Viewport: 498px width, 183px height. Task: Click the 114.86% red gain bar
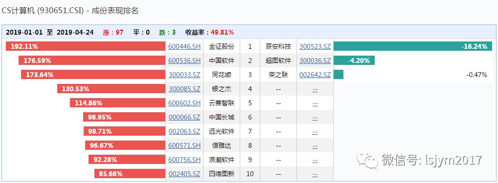117,103
